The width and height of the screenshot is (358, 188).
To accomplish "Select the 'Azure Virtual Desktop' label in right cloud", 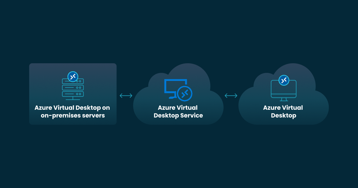I will 283,111.
